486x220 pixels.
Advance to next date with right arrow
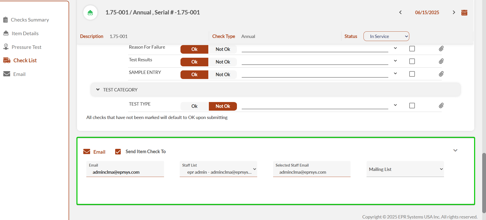coord(454,12)
